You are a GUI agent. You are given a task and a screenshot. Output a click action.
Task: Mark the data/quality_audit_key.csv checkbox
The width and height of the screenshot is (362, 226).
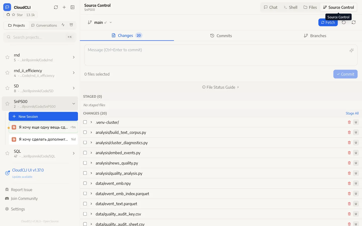pyautogui.click(x=85, y=214)
